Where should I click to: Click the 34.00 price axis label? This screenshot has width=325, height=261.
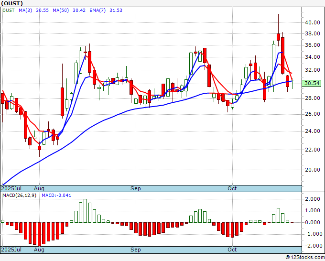click(313, 57)
